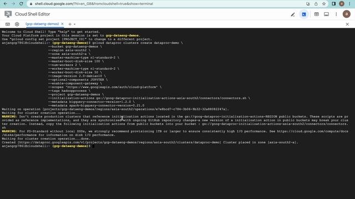Open terminal settings gear
The height and width of the screenshot is (199, 355).
point(17,24)
